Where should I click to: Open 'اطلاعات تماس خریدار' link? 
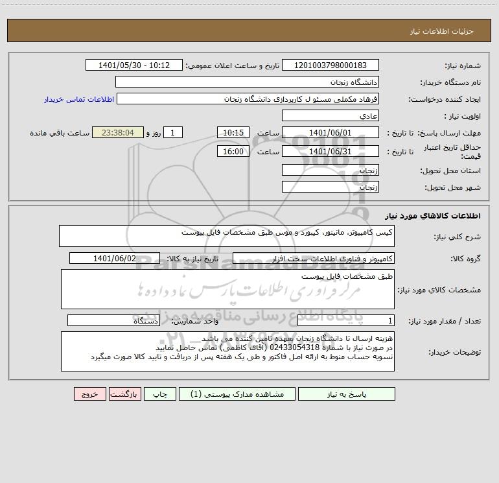coord(79,99)
